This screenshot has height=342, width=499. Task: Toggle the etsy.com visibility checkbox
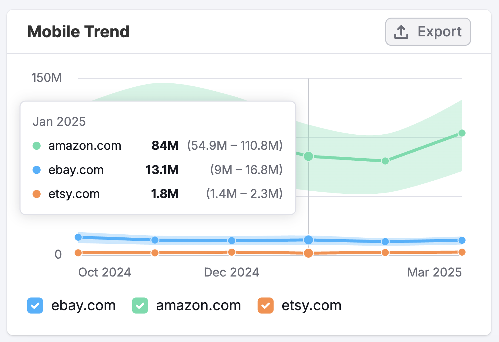tap(266, 306)
